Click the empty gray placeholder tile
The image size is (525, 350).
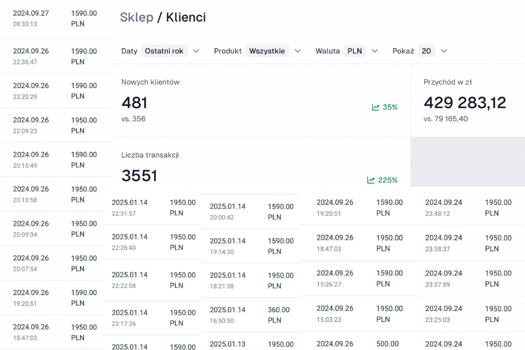click(x=467, y=162)
